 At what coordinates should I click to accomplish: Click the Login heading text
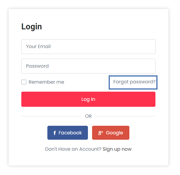(x=32, y=27)
